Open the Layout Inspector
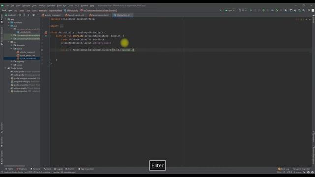 pyautogui.click(x=301, y=169)
